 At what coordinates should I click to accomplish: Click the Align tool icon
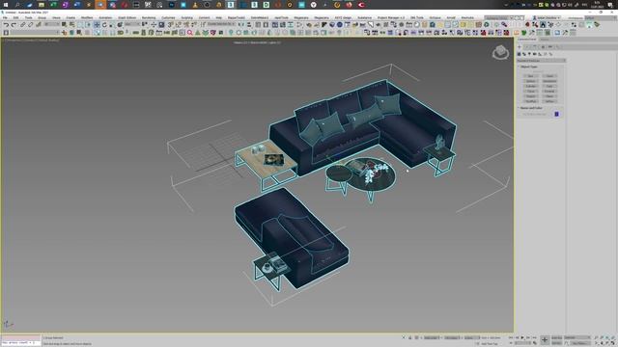(x=249, y=24)
